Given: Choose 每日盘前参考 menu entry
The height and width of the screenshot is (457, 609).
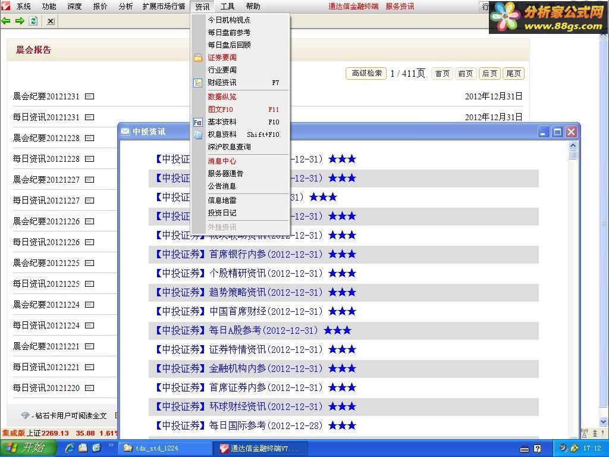Looking at the screenshot, I should pos(241,32).
